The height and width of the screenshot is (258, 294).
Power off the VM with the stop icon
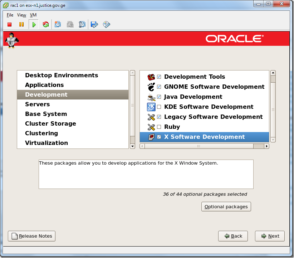tap(9, 24)
